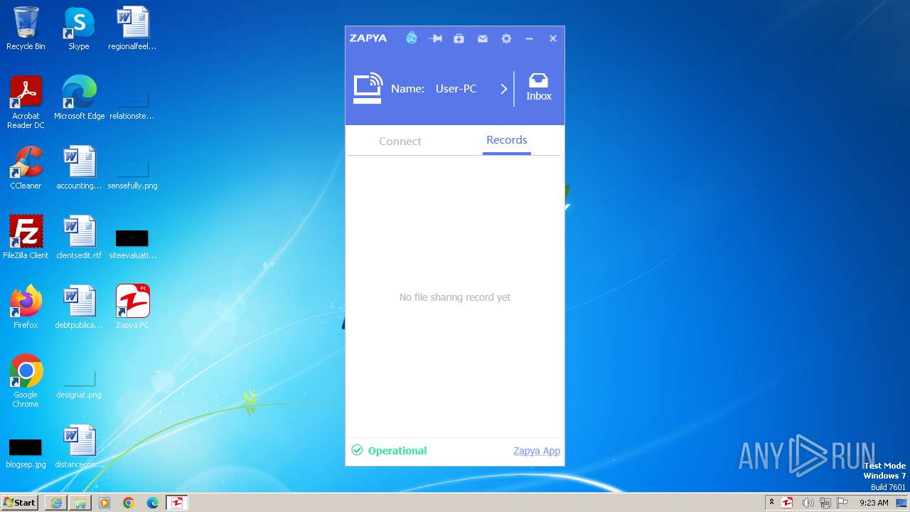The image size is (910, 512).
Task: Select Zapya PC desktop shortcut
Action: point(132,307)
